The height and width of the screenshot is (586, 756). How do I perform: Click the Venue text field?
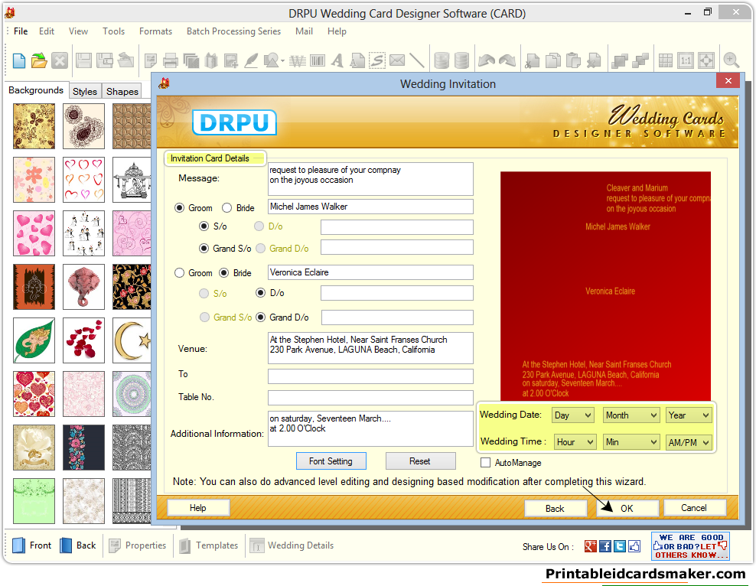click(x=370, y=348)
